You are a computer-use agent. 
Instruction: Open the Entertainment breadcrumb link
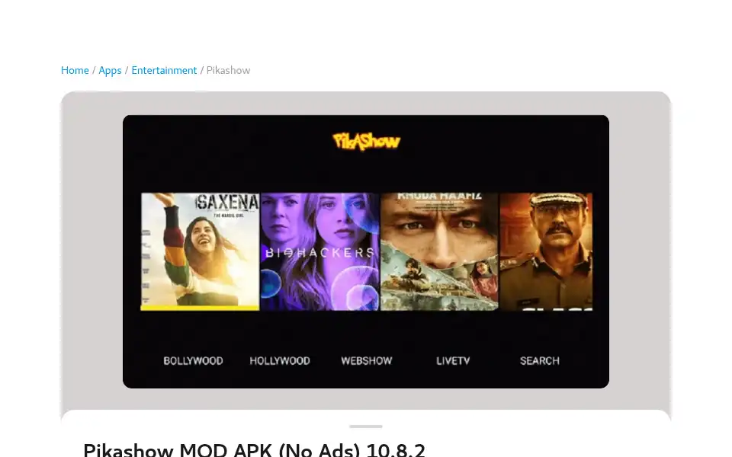pyautogui.click(x=165, y=70)
